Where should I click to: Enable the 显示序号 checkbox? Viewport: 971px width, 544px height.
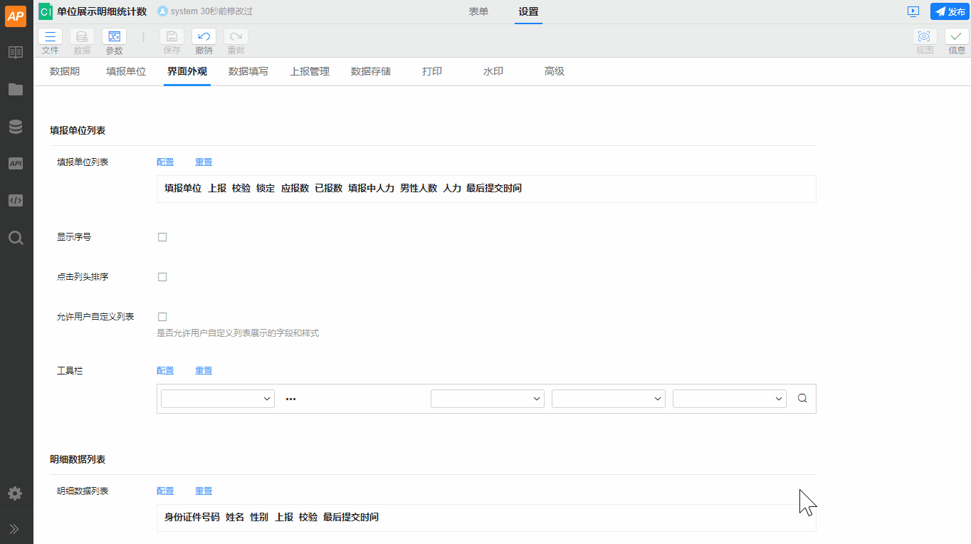[162, 237]
